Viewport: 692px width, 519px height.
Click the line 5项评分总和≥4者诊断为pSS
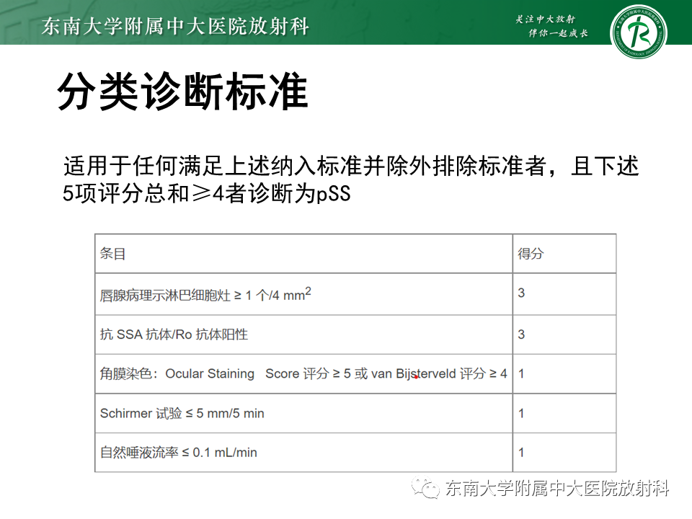(x=207, y=193)
